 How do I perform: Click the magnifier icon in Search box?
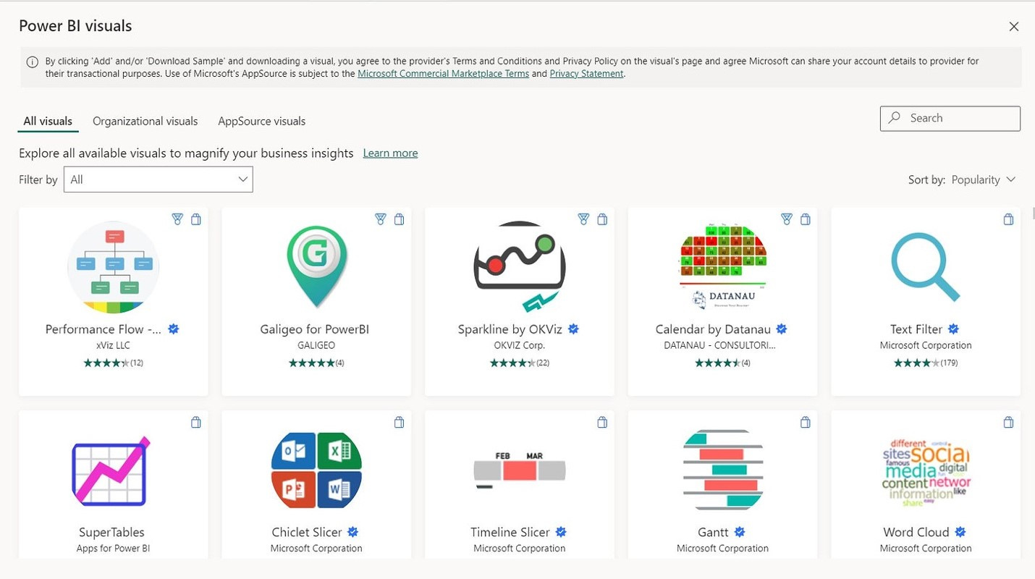click(895, 118)
